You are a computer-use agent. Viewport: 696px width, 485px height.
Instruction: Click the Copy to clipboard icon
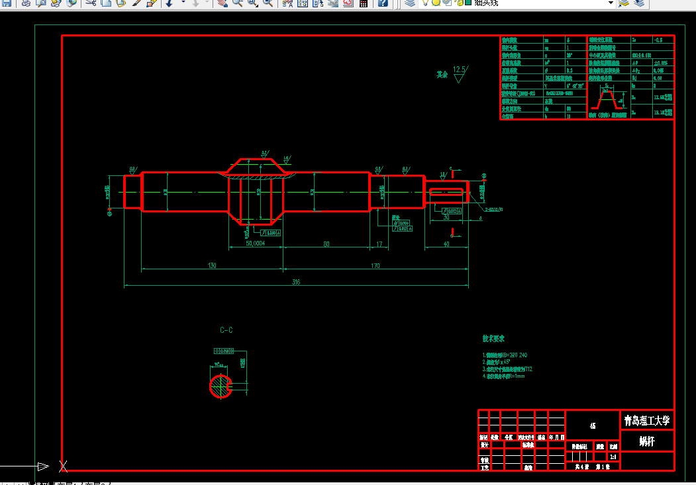coord(106,3)
